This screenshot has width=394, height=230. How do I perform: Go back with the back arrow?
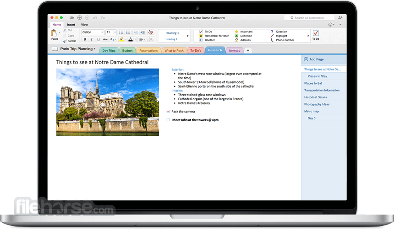(79, 17)
